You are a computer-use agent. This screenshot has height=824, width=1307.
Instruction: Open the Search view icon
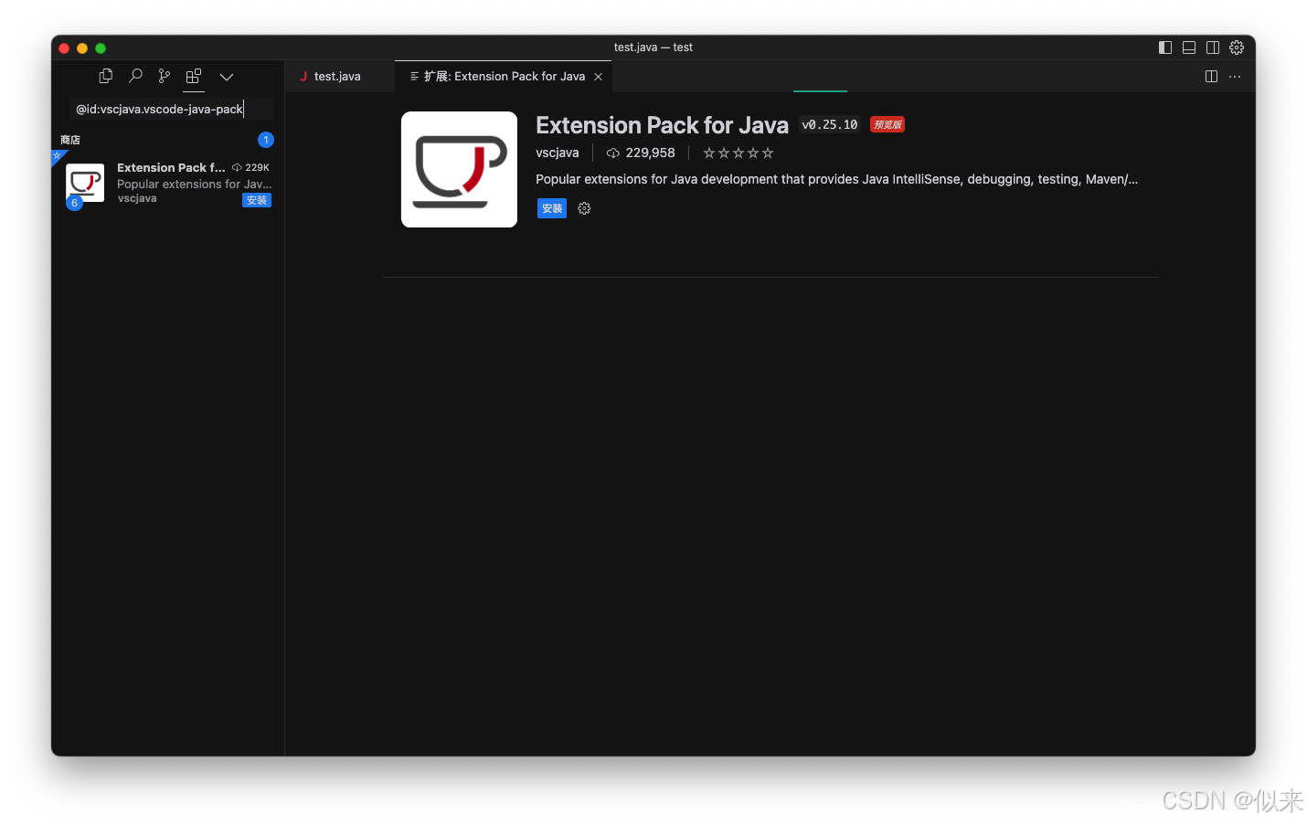(x=135, y=76)
